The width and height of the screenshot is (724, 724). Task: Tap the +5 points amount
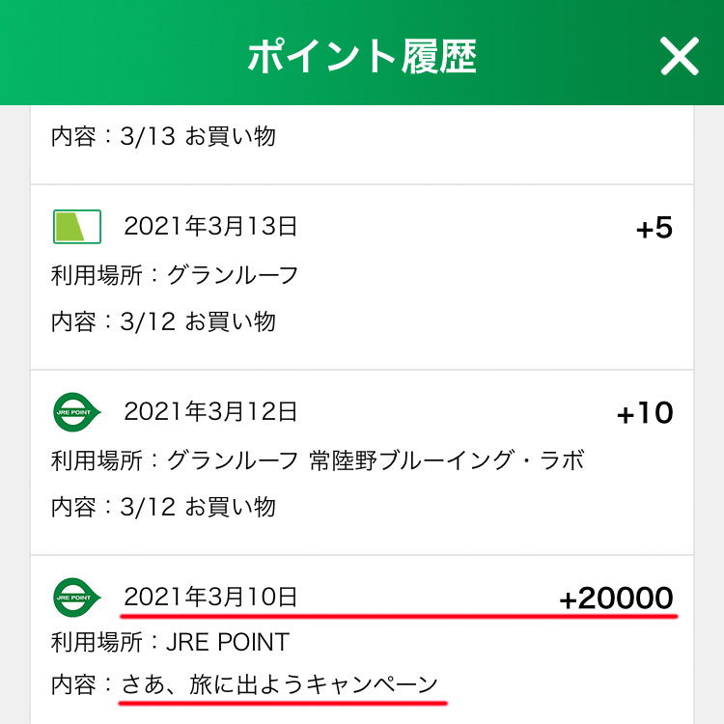click(x=654, y=228)
